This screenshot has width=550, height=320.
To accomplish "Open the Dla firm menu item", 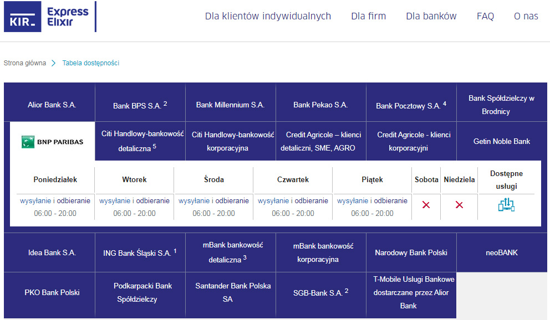I will (368, 16).
